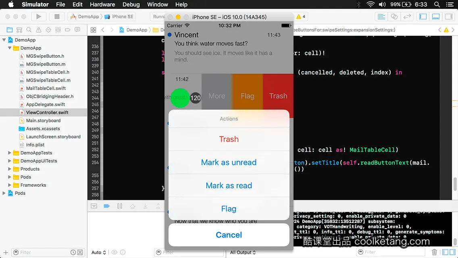Open the Debug menu

click(131, 4)
